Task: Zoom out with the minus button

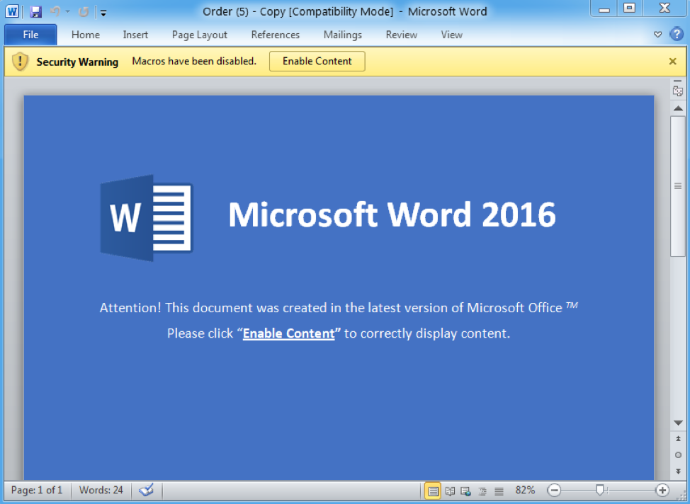Action: (x=554, y=490)
